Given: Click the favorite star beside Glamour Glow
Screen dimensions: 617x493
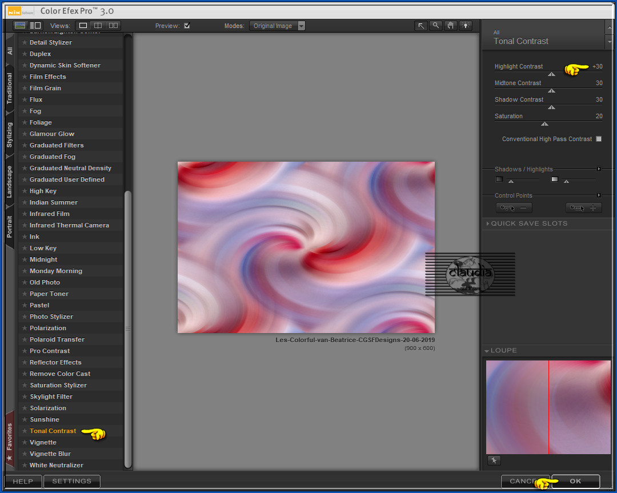Looking at the screenshot, I should click(x=25, y=134).
